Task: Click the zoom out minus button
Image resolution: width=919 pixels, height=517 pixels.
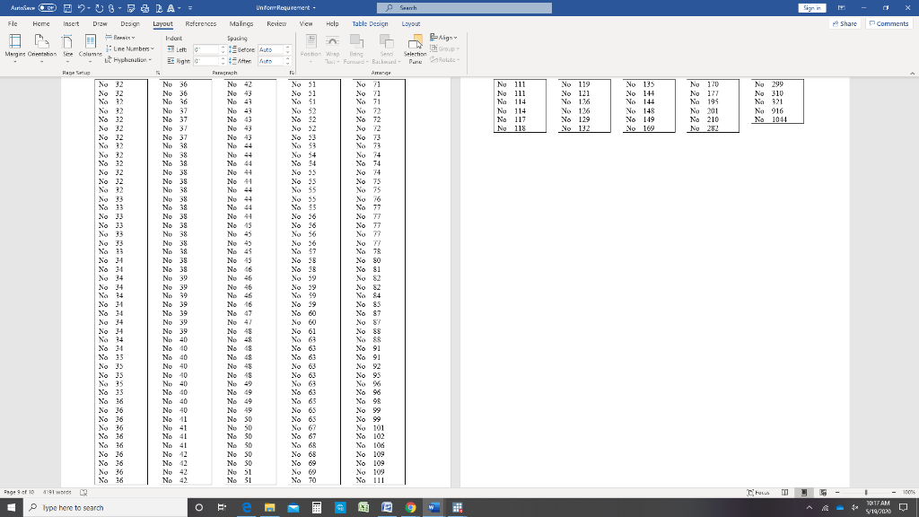Action: point(837,493)
